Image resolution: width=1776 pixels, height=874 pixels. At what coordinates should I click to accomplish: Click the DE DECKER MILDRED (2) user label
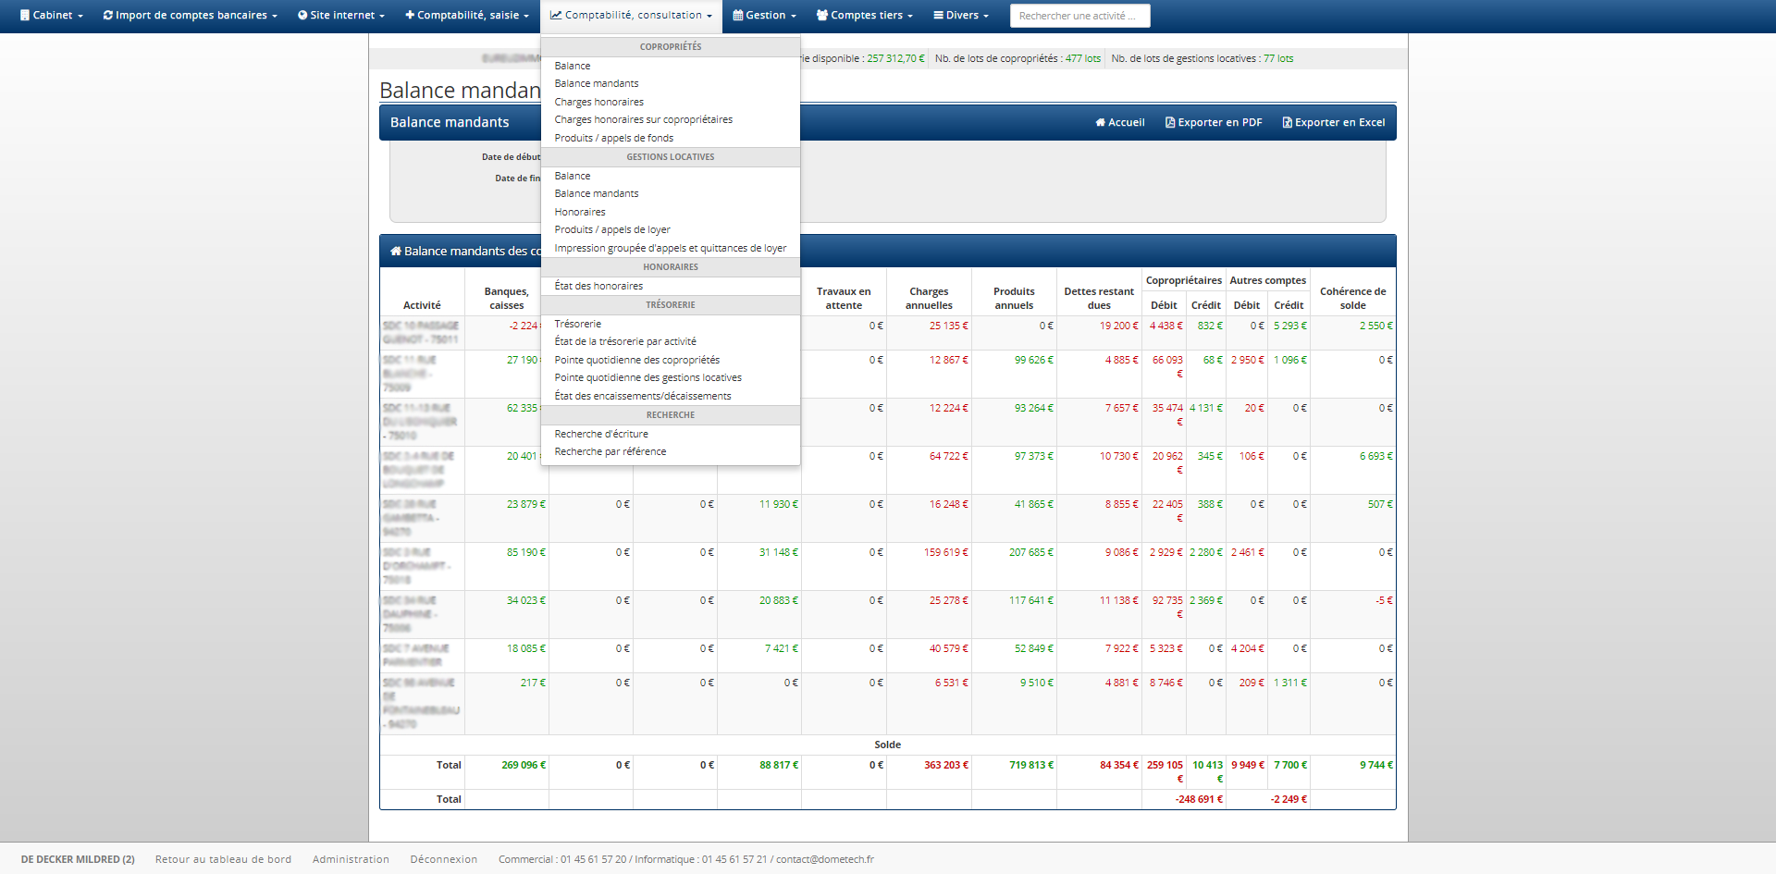pyautogui.click(x=78, y=859)
